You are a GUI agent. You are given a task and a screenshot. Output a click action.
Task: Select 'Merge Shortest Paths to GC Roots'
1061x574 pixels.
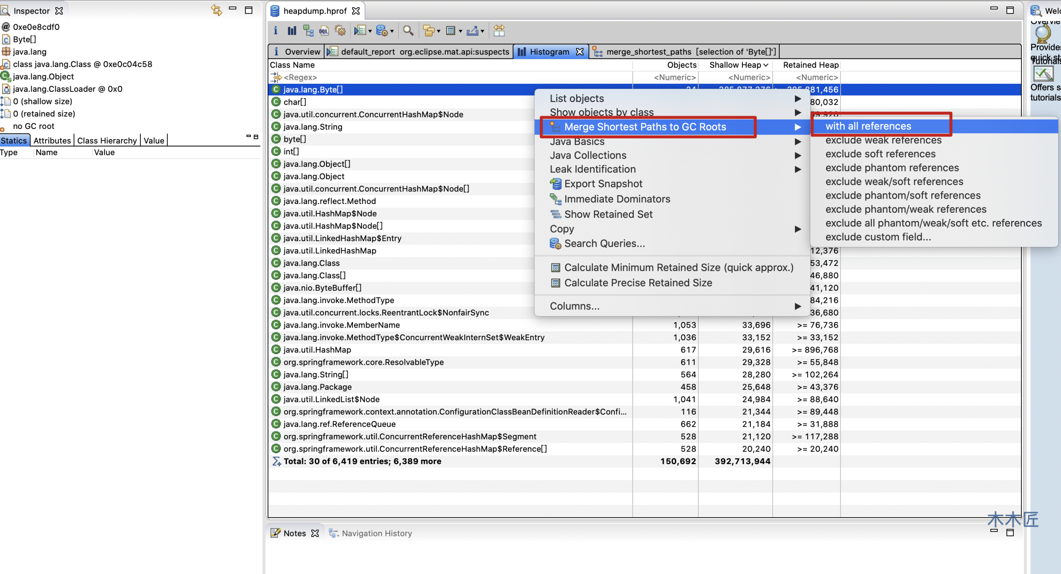tap(645, 127)
